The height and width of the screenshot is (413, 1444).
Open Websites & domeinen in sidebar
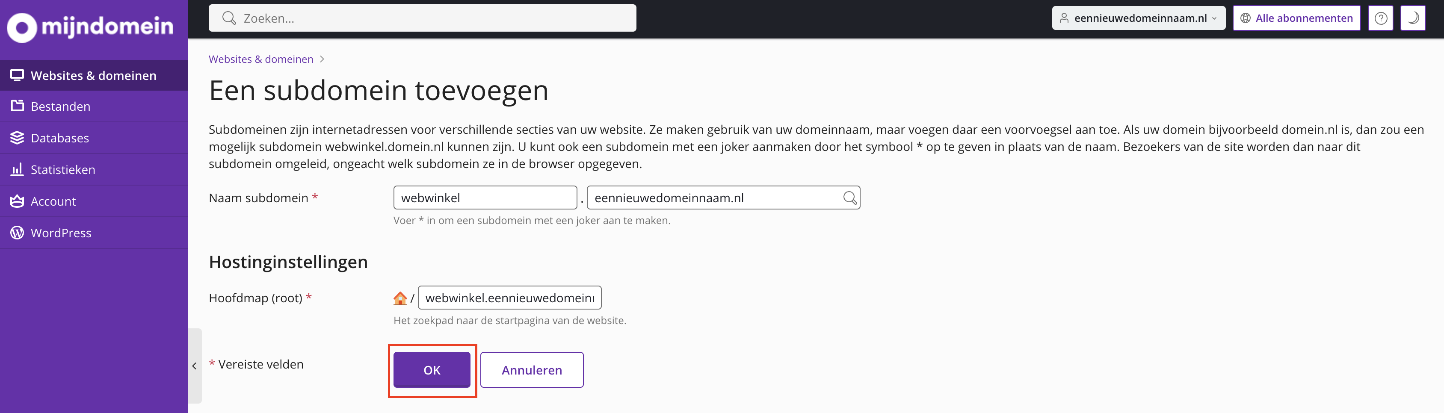[x=94, y=76]
